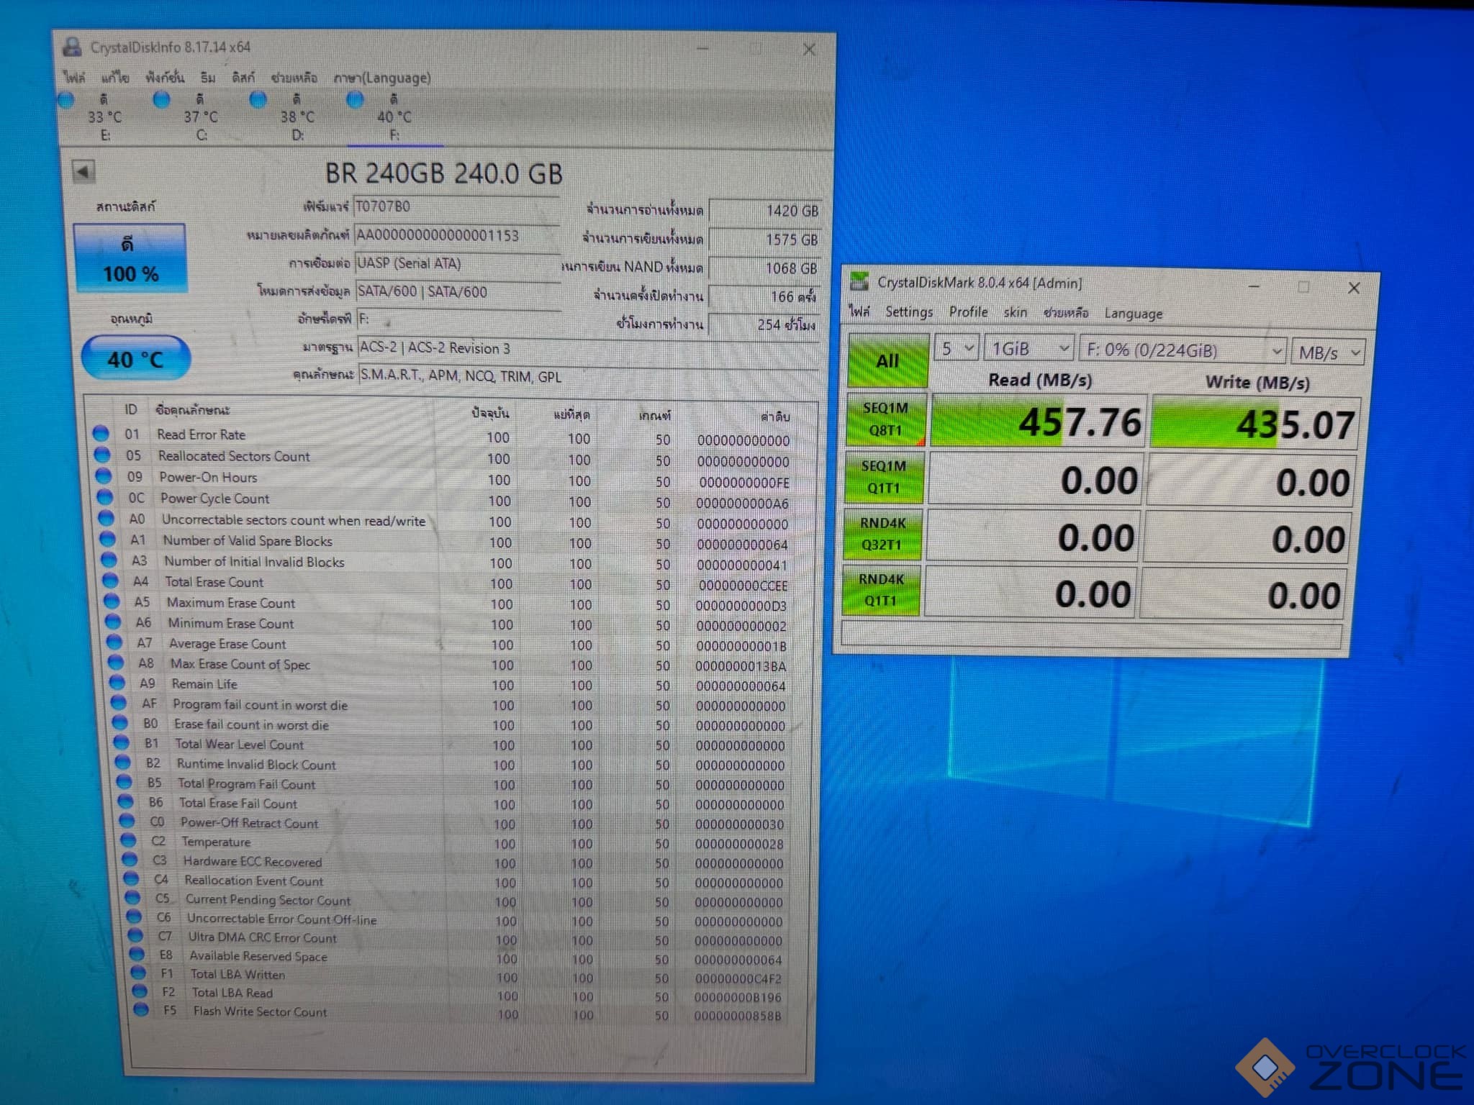The image size is (1474, 1105).
Task: Click the 40 °C temperature button
Action: point(135,358)
